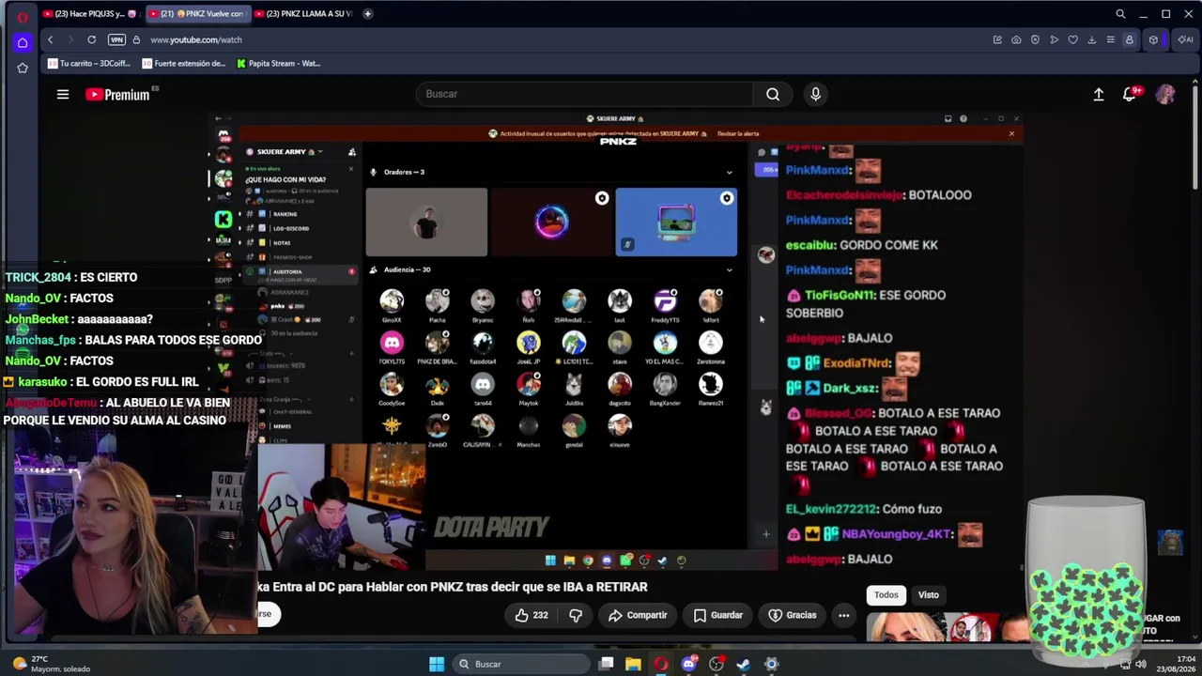Click the YouTube 'Buscar' search field
The image size is (1202, 676).
pyautogui.click(x=585, y=94)
